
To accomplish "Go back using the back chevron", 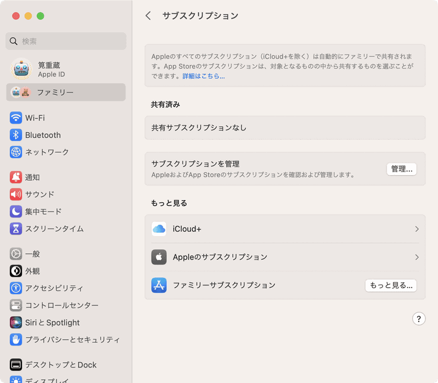I will coord(147,16).
